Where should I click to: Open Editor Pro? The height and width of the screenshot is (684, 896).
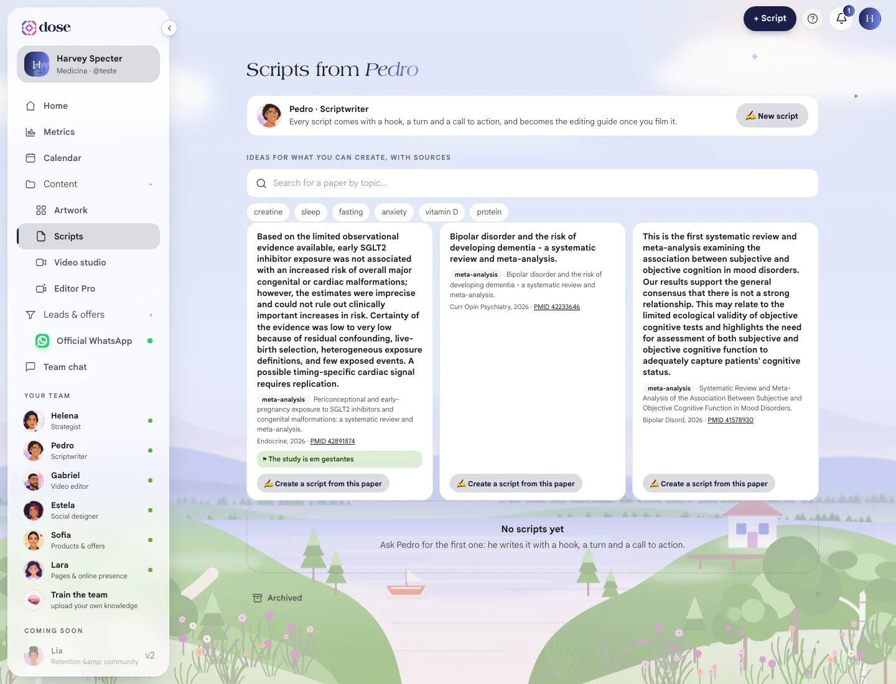88,289
